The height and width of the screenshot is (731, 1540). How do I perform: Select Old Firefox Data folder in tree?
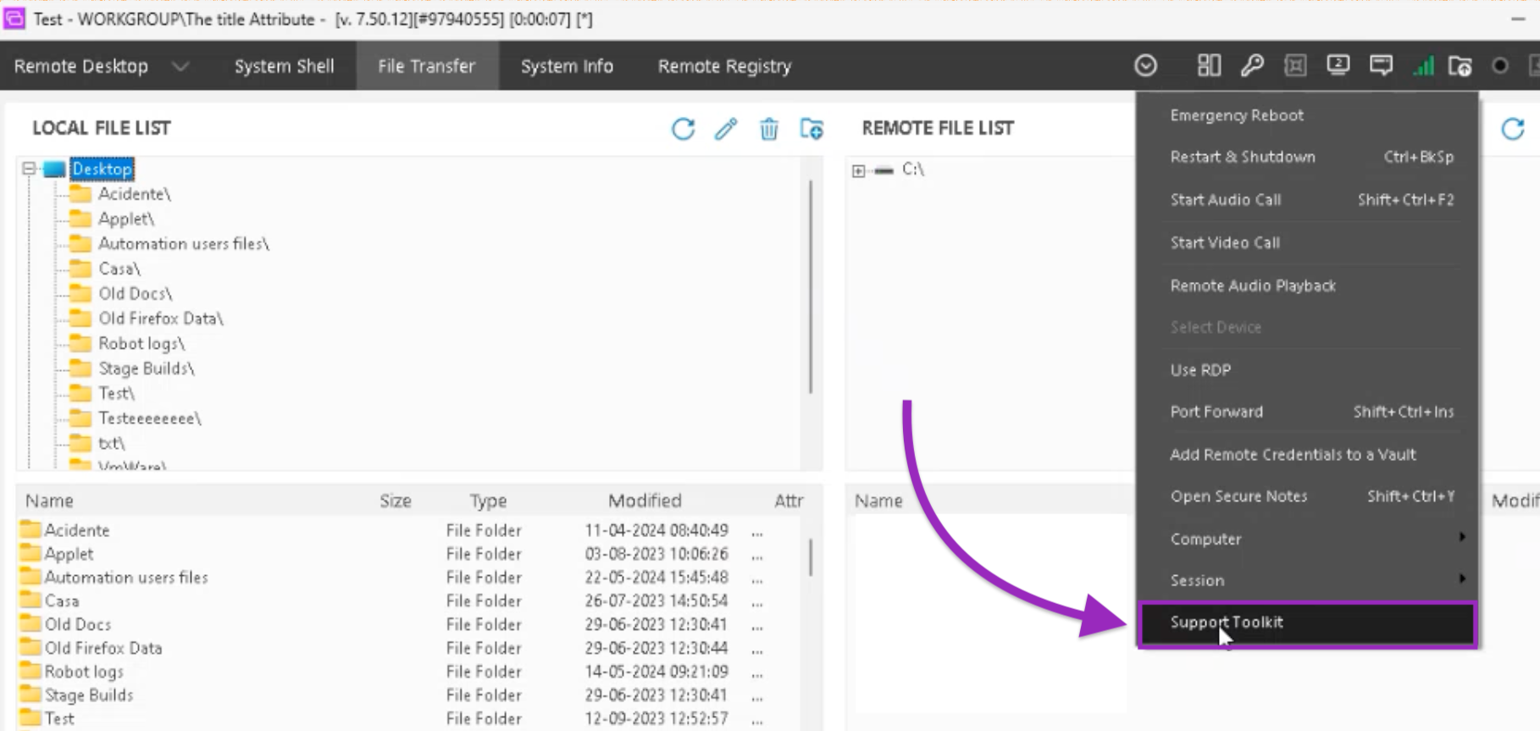[160, 318]
